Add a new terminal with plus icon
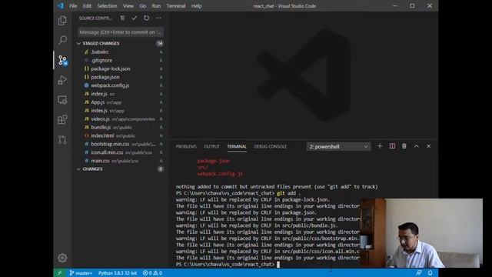 coord(380,146)
